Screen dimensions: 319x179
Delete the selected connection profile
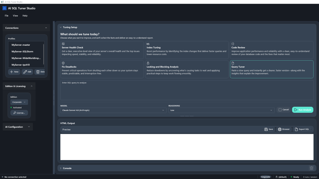tap(40, 72)
